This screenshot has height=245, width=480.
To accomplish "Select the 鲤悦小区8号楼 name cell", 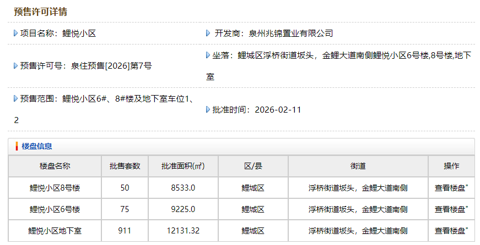I will pyautogui.click(x=55, y=188).
